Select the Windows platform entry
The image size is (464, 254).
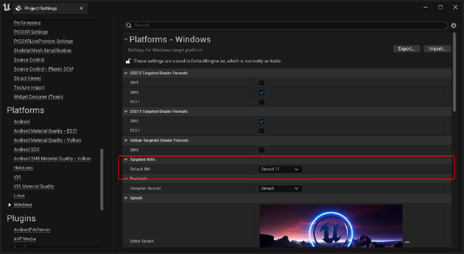click(x=23, y=205)
